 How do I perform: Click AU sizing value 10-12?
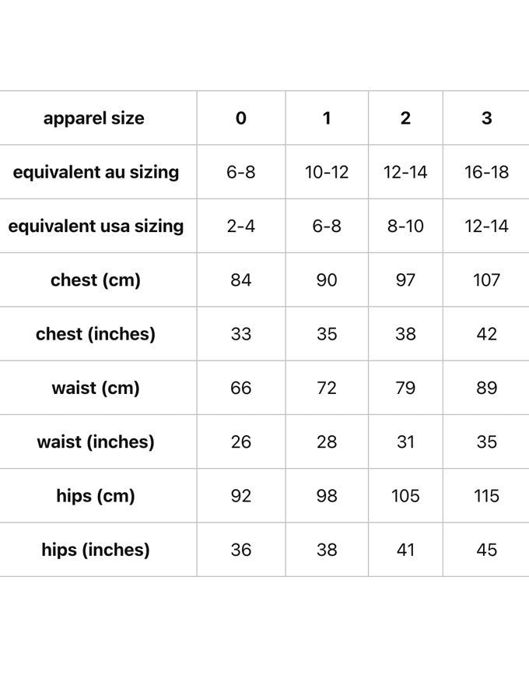pyautogui.click(x=327, y=172)
